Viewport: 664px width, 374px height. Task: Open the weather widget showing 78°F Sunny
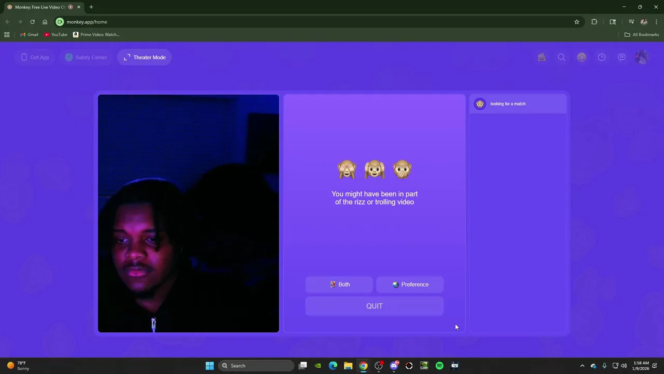(18, 366)
